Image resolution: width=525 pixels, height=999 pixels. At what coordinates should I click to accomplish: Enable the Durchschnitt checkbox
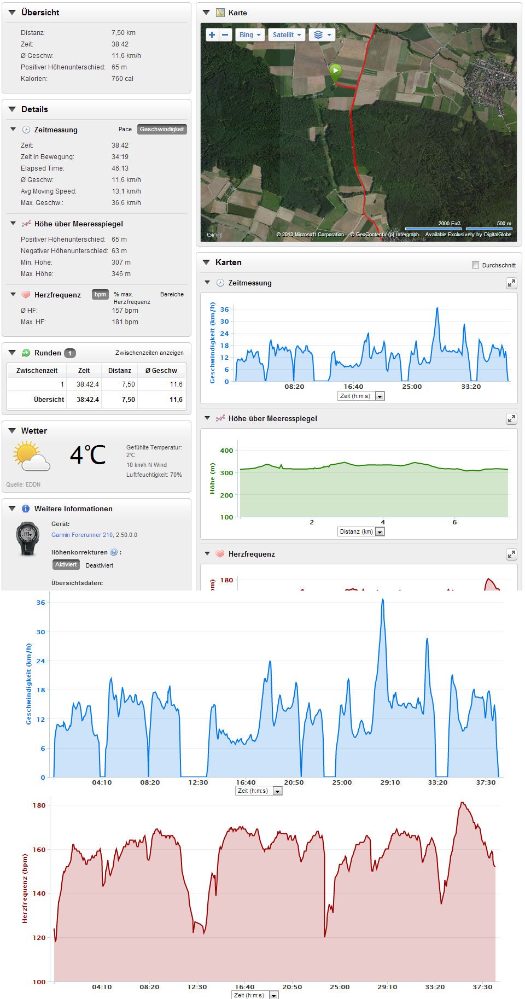(475, 265)
